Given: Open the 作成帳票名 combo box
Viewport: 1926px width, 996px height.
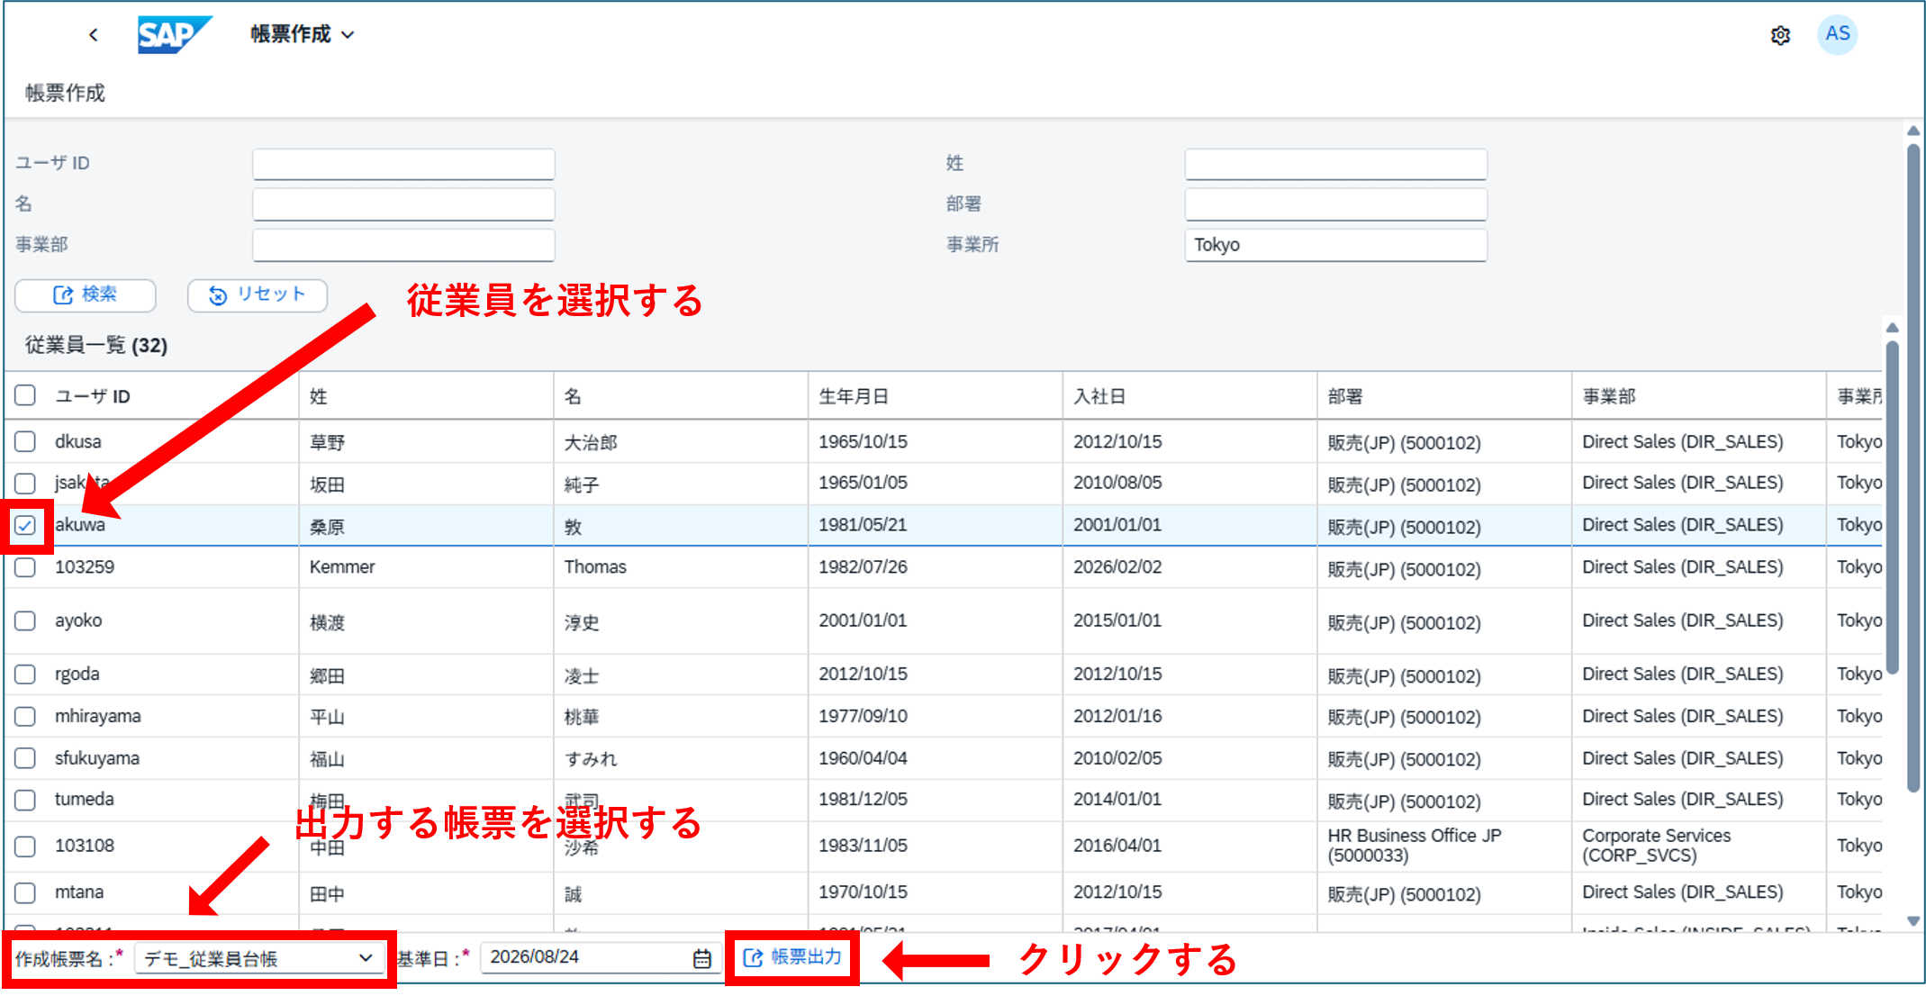Looking at the screenshot, I should [x=259, y=958].
